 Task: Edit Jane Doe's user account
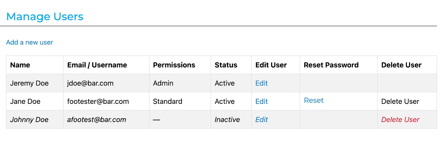point(261,101)
